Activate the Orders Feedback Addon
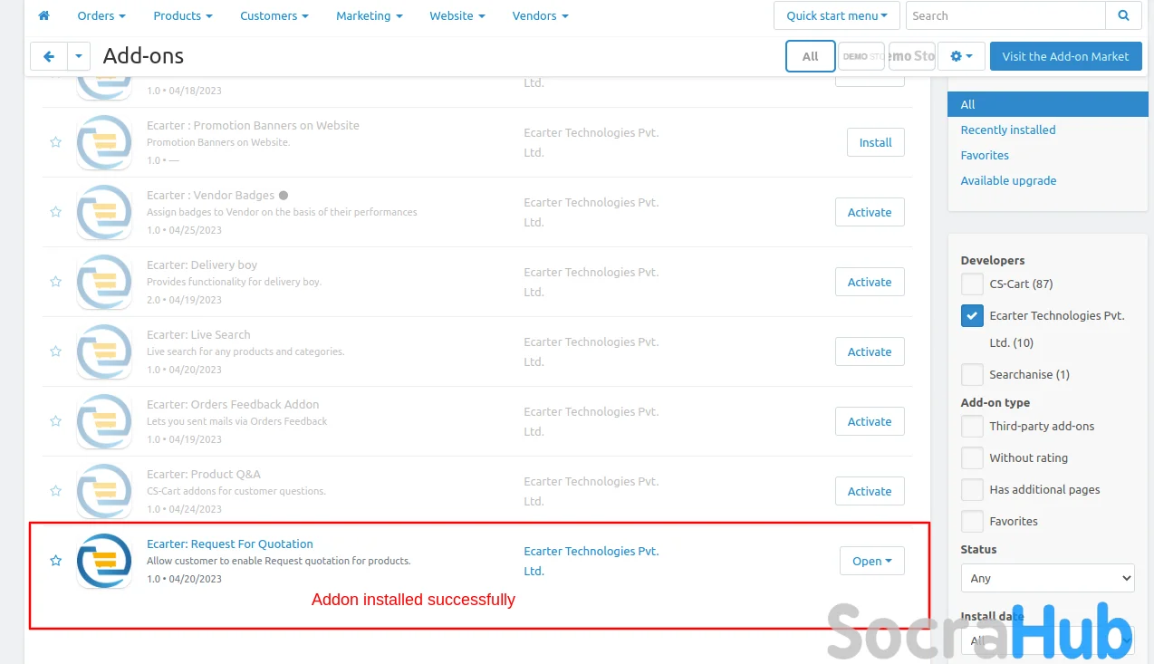Screen dimensions: 1154x664 point(870,421)
